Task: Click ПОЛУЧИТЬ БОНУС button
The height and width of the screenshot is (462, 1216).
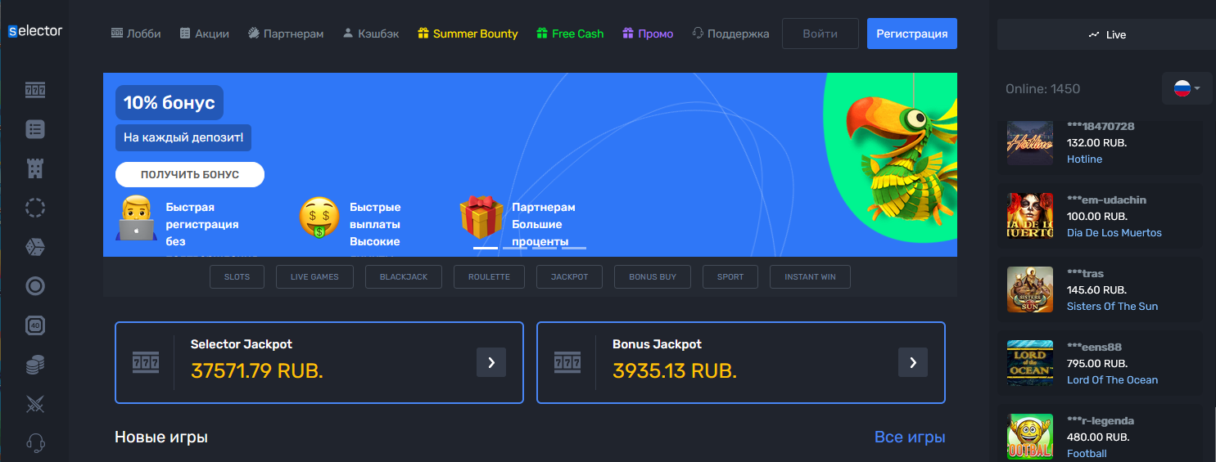Action: coord(190,175)
